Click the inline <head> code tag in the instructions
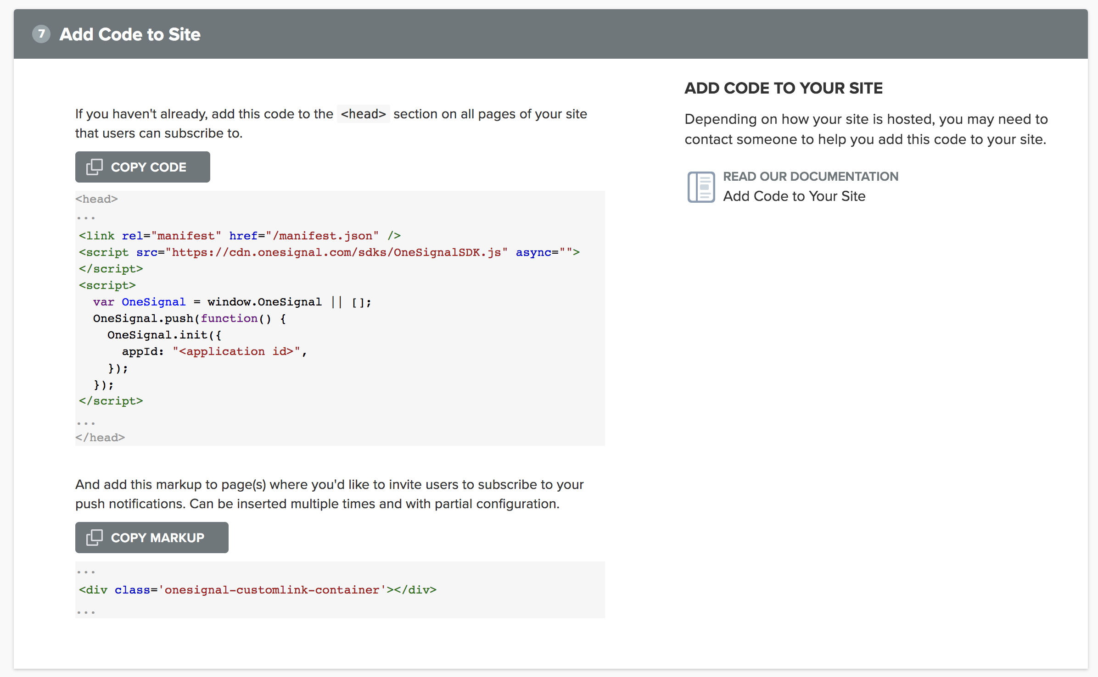 click(x=363, y=114)
